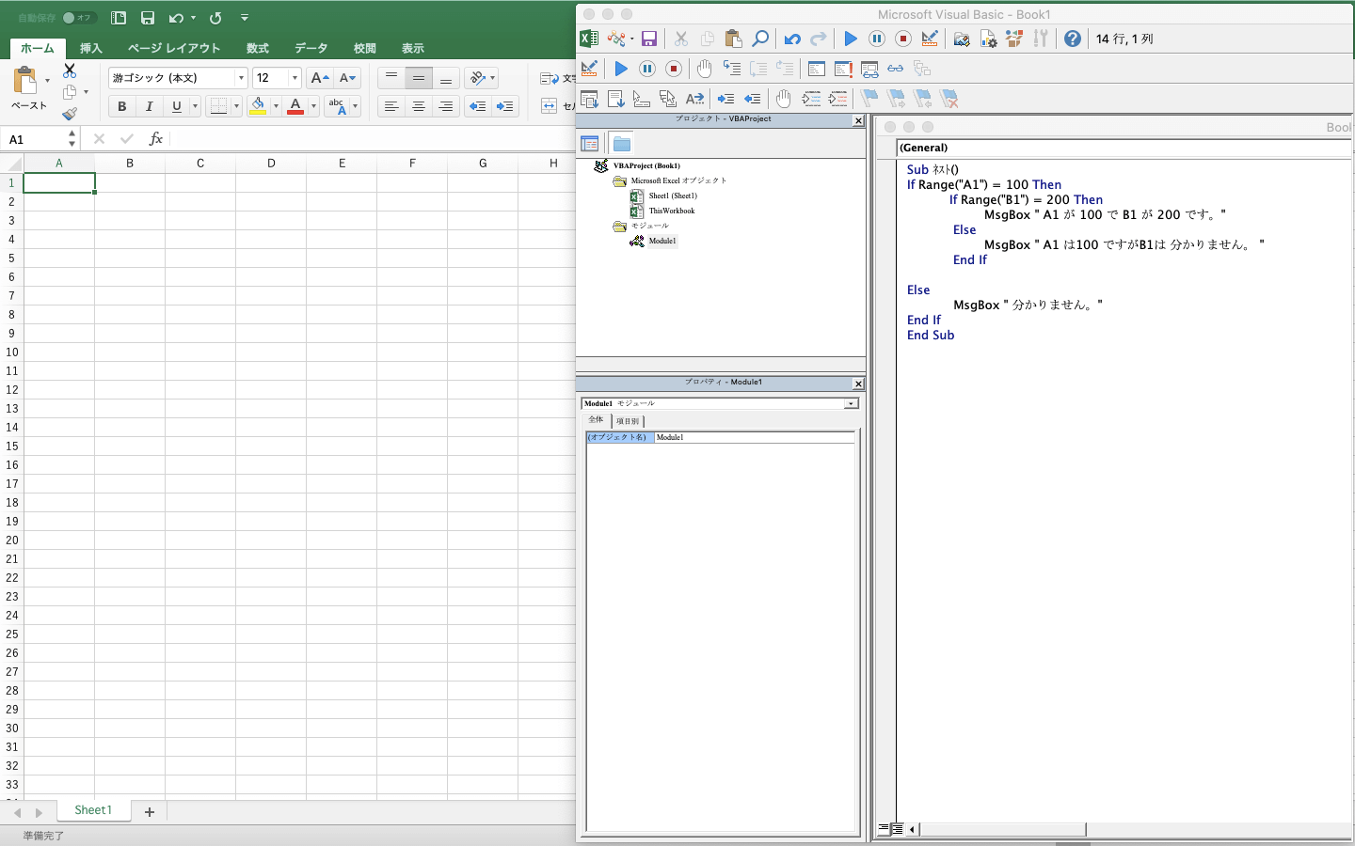Toggle bookmark flag in edit toolbar
This screenshot has width=1355, height=846.
tap(870, 99)
